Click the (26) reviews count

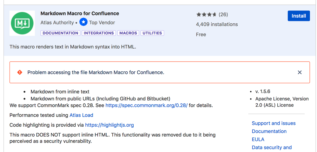(223, 15)
